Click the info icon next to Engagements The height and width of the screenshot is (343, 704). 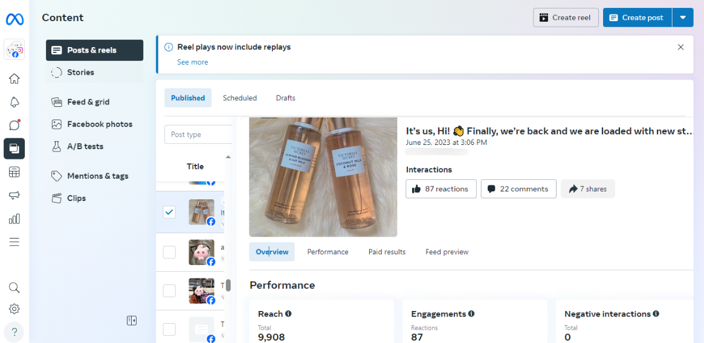(471, 314)
